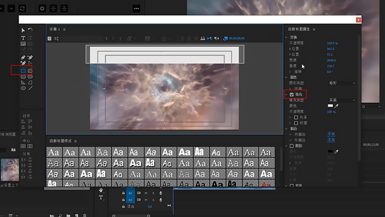Enable the 光泽 (Sheen) checkbox
Image resolution: width=385 pixels, height=217 pixels.
point(296,117)
